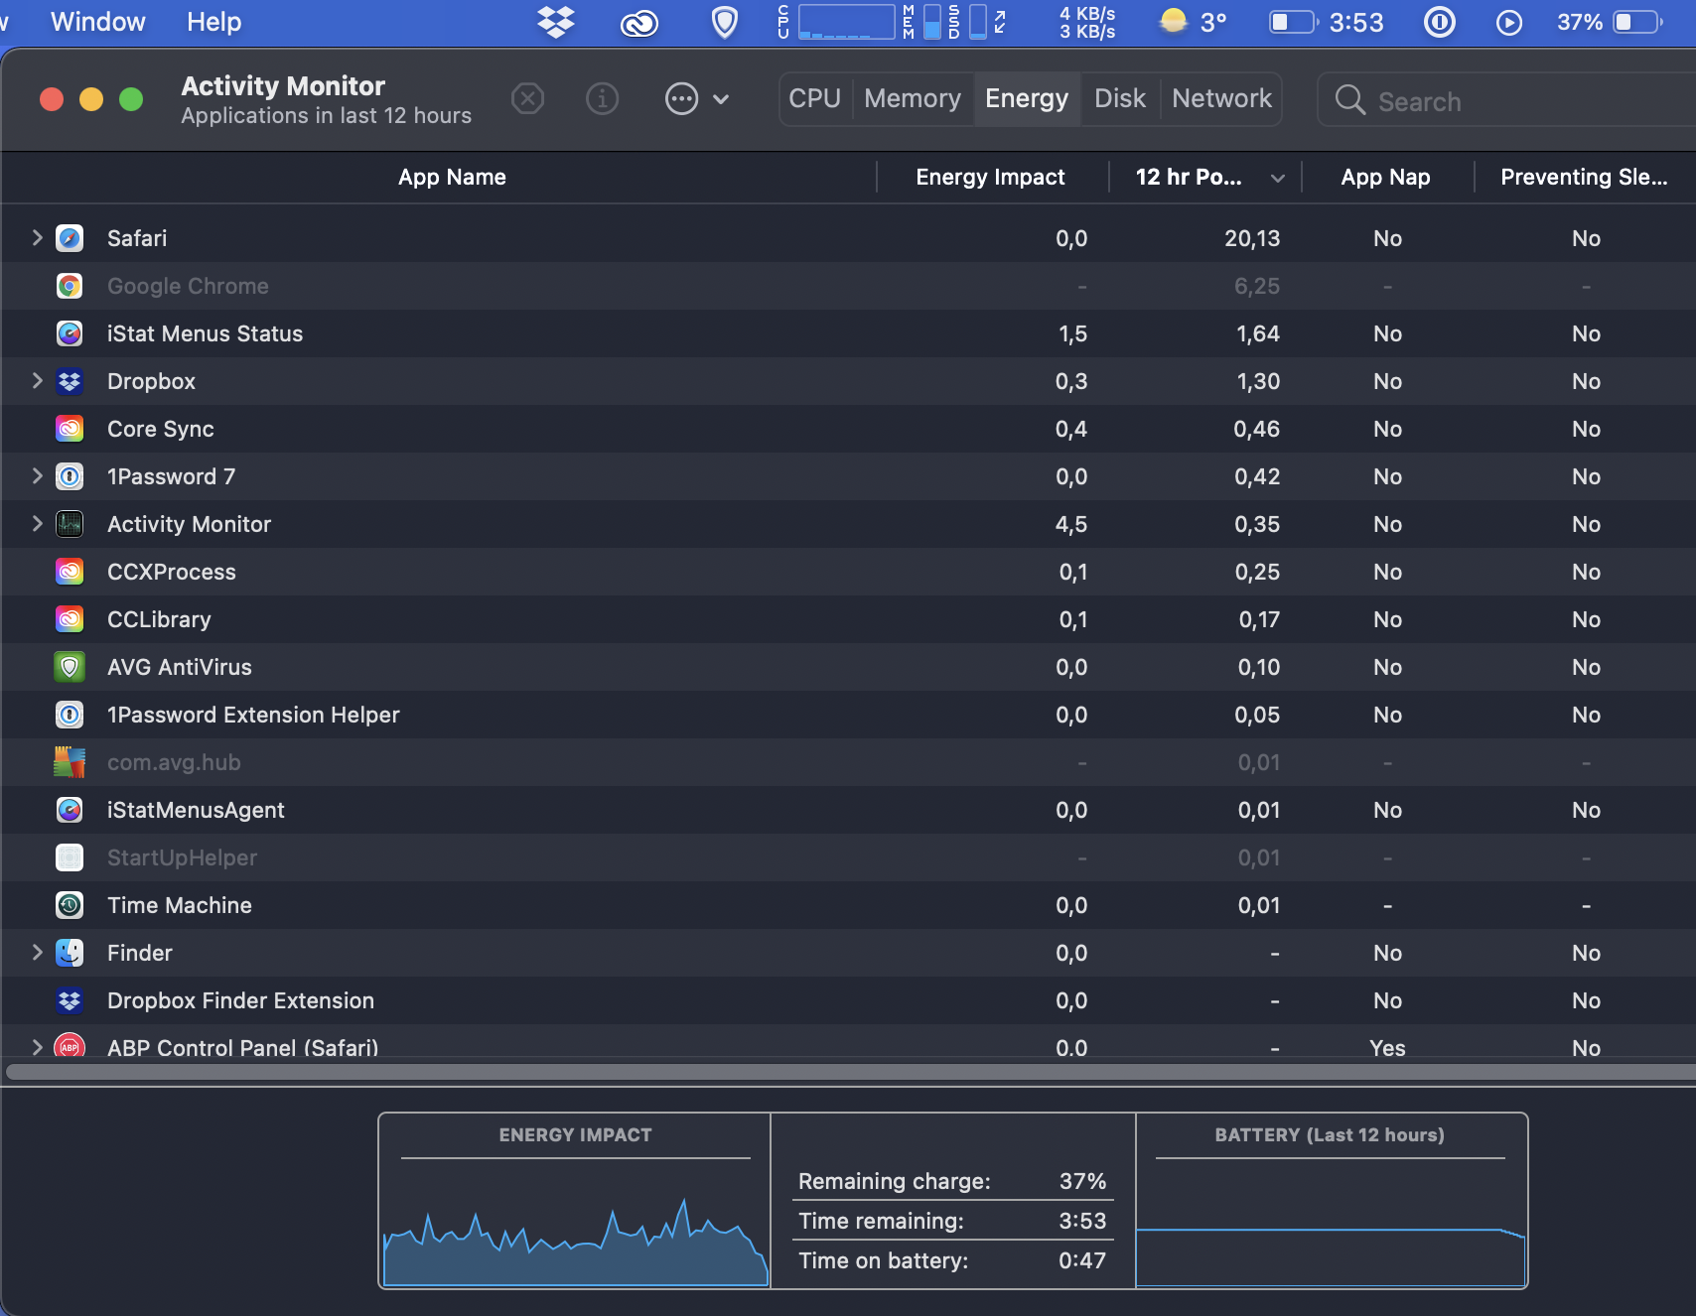Click the AVG shield menu bar icon
Viewport: 1696px width, 1316px height.
pos(725,22)
